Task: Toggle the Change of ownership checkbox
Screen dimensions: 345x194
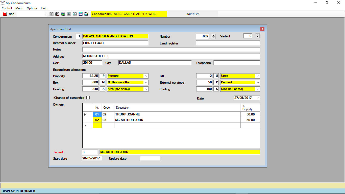Action: (88, 98)
